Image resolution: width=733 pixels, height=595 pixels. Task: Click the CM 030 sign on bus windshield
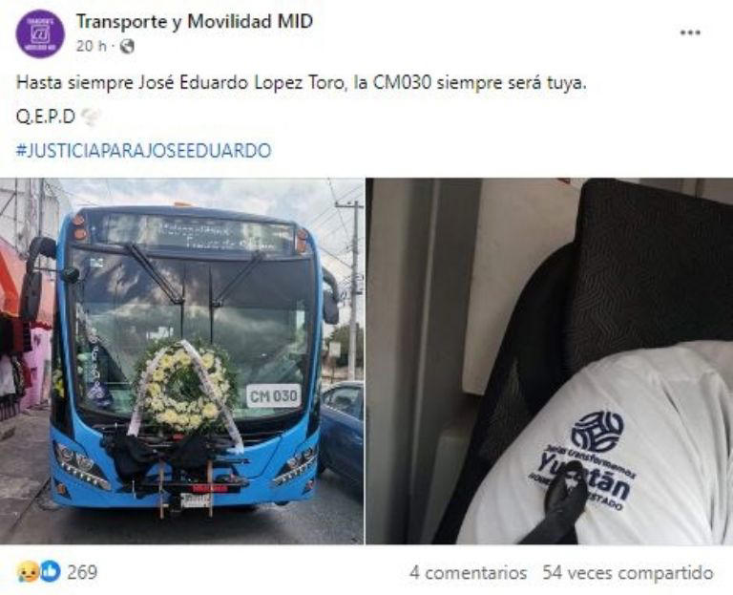(273, 396)
